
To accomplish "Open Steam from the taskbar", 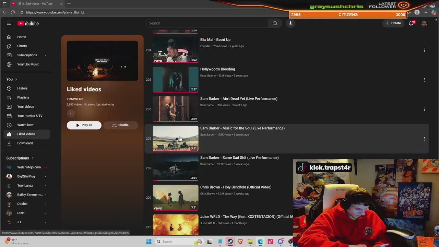I will 230,242.
